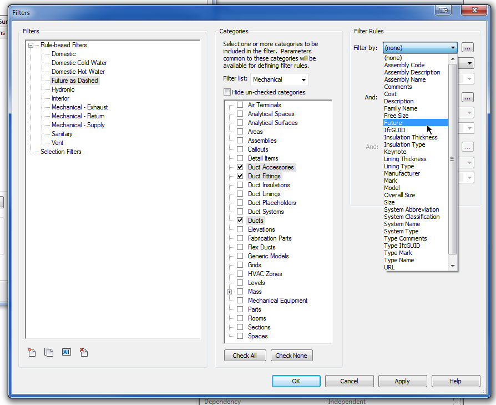Uncheck the Duct Fittings category
The width and height of the screenshot is (496, 405).
coord(240,176)
